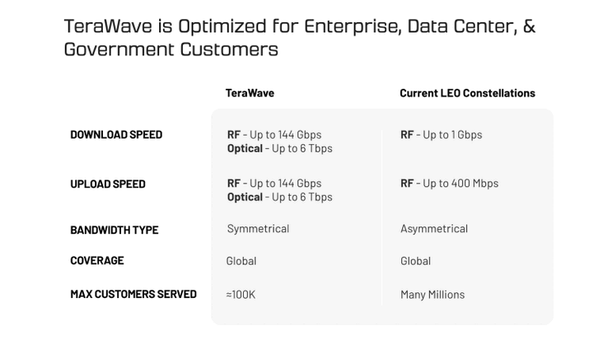
Task: Select the Global coverage value under TeraWave
Action: pyautogui.click(x=241, y=261)
